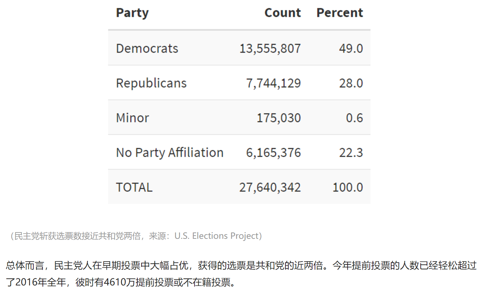Image resolution: width=487 pixels, height=290 pixels.
Task: Click the paragraph mentioning 2016年
Action: [x=241, y=274]
